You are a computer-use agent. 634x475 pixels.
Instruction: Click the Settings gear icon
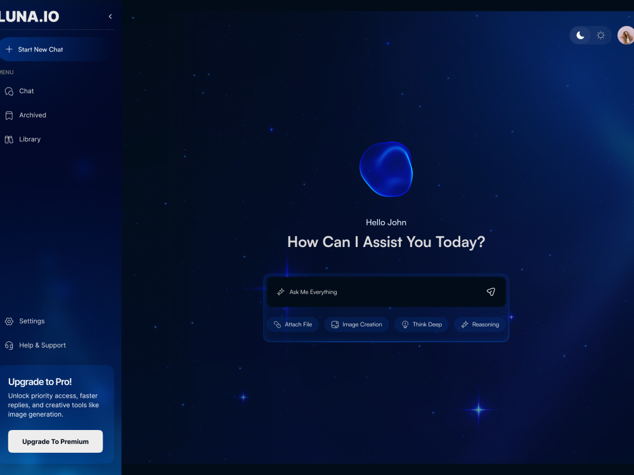pos(9,322)
